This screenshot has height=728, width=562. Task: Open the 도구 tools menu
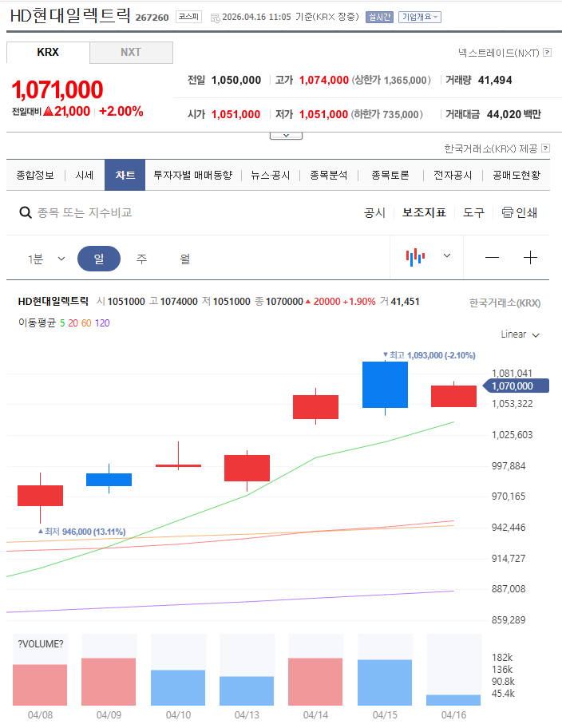click(473, 212)
